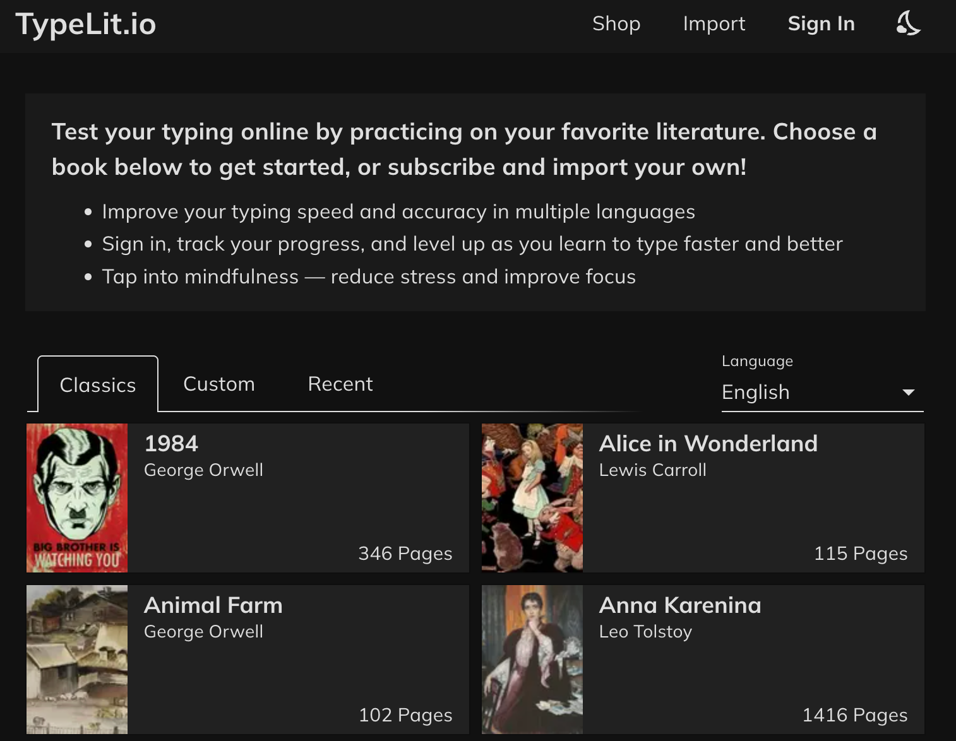Click the 1984 Big Brother cover image

(x=77, y=498)
